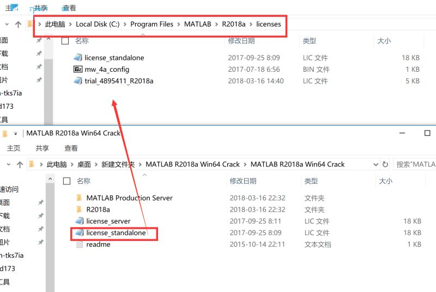Viewport: 436px width, 292px height.
Task: Sort by 修改日期 column in licenses window
Action: pyautogui.click(x=241, y=41)
